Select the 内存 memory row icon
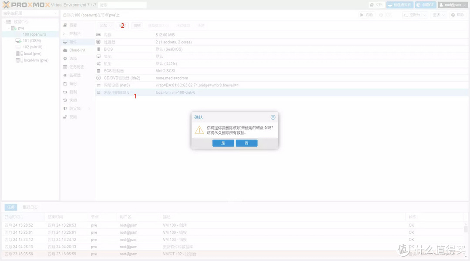470x261 pixels. tap(98, 35)
